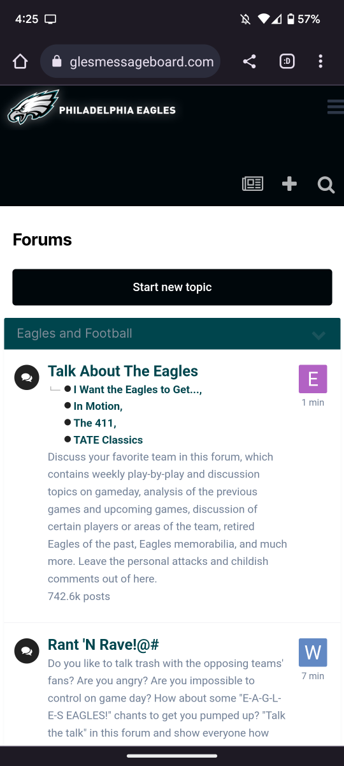Click the Start new topic button

point(172,287)
